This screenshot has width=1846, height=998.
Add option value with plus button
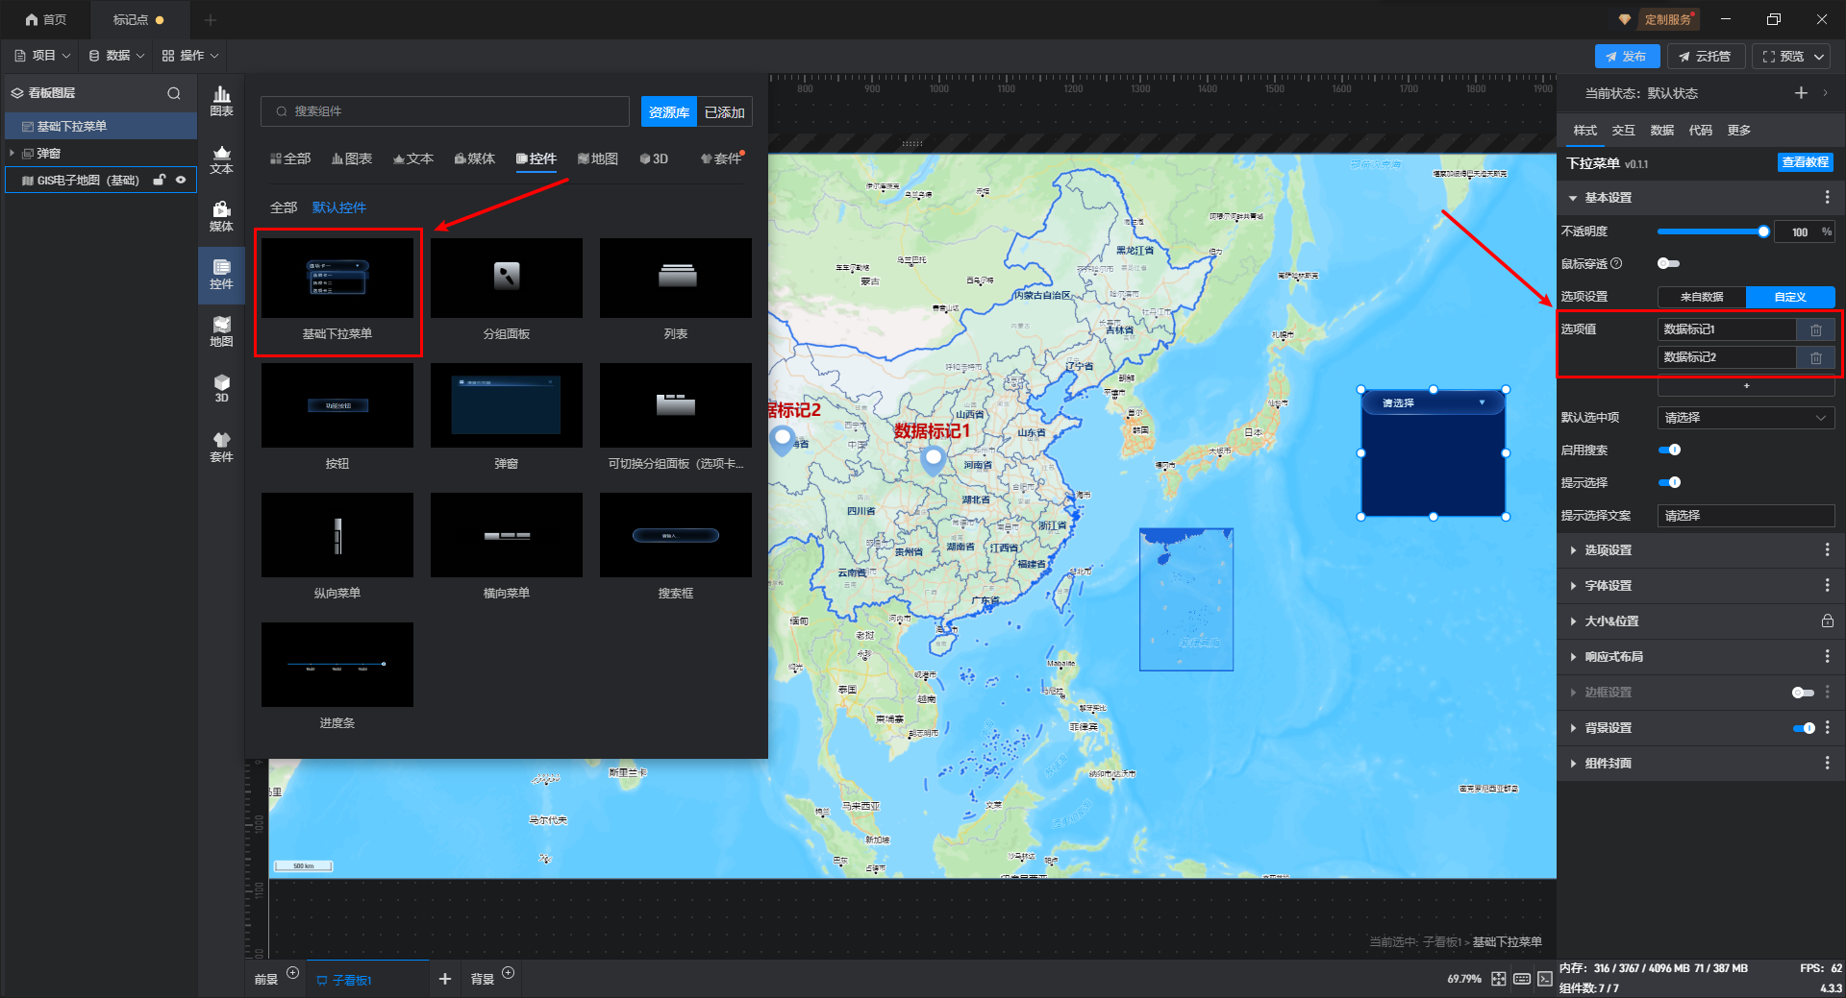[1746, 386]
